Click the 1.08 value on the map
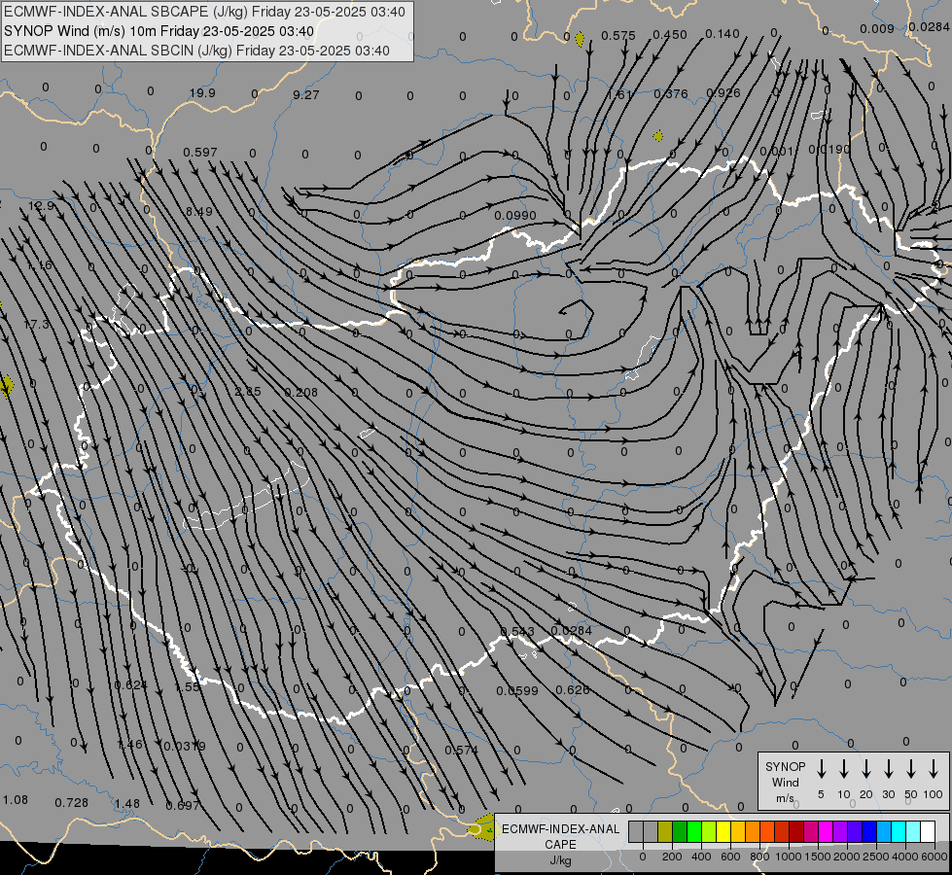Viewport: 952px width, 875px height. click(x=16, y=800)
